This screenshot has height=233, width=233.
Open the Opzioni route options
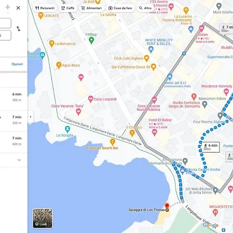tap(17, 64)
